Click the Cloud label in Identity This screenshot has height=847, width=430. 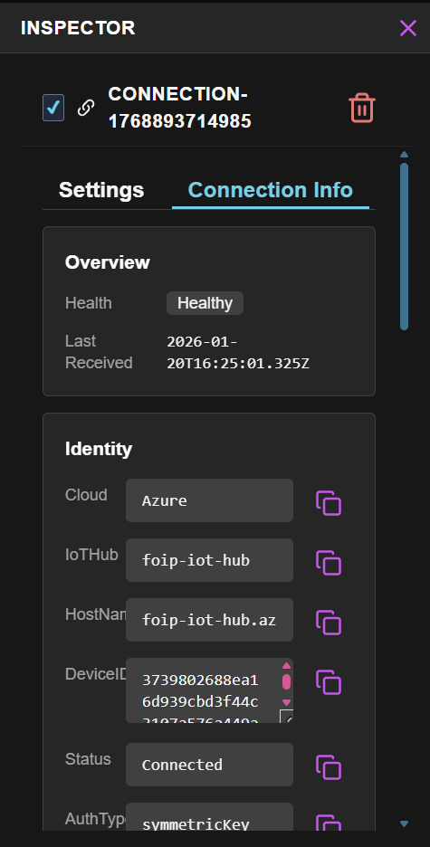coord(86,495)
